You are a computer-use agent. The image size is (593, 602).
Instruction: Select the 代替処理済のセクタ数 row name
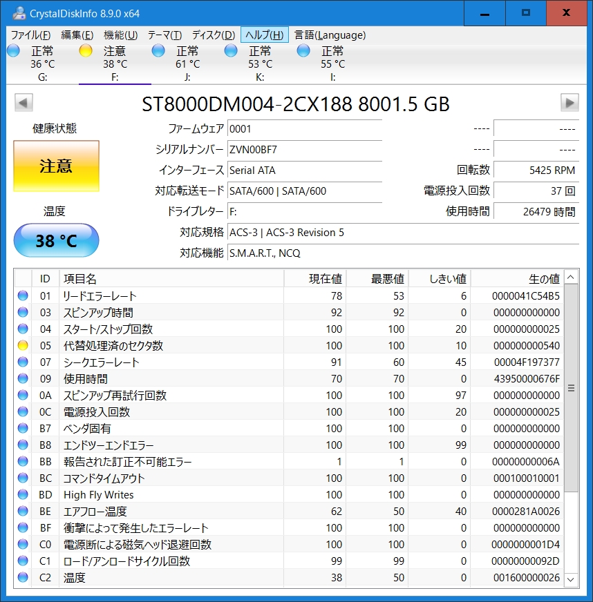(113, 346)
